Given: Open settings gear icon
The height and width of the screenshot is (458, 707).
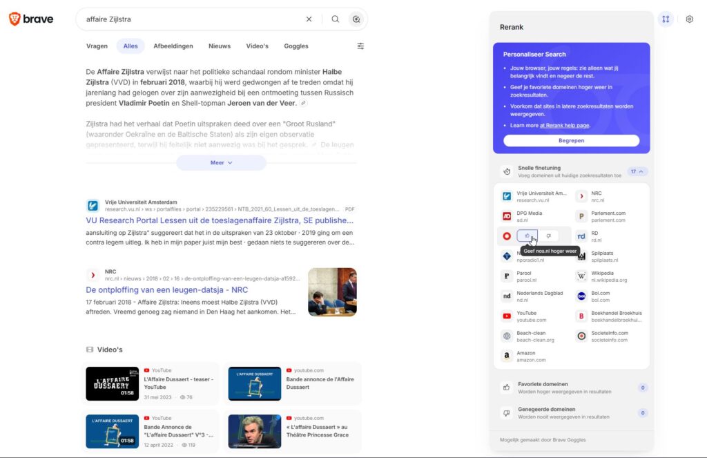Looking at the screenshot, I should [x=690, y=19].
